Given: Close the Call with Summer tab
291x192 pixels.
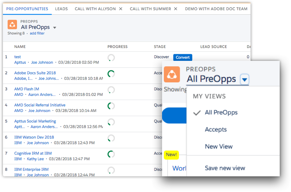Looking at the screenshot, I should coord(176,9).
